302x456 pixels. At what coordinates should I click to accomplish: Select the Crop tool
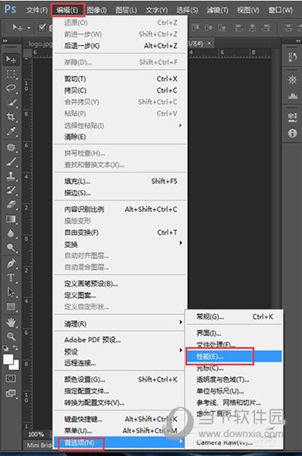tap(11, 117)
